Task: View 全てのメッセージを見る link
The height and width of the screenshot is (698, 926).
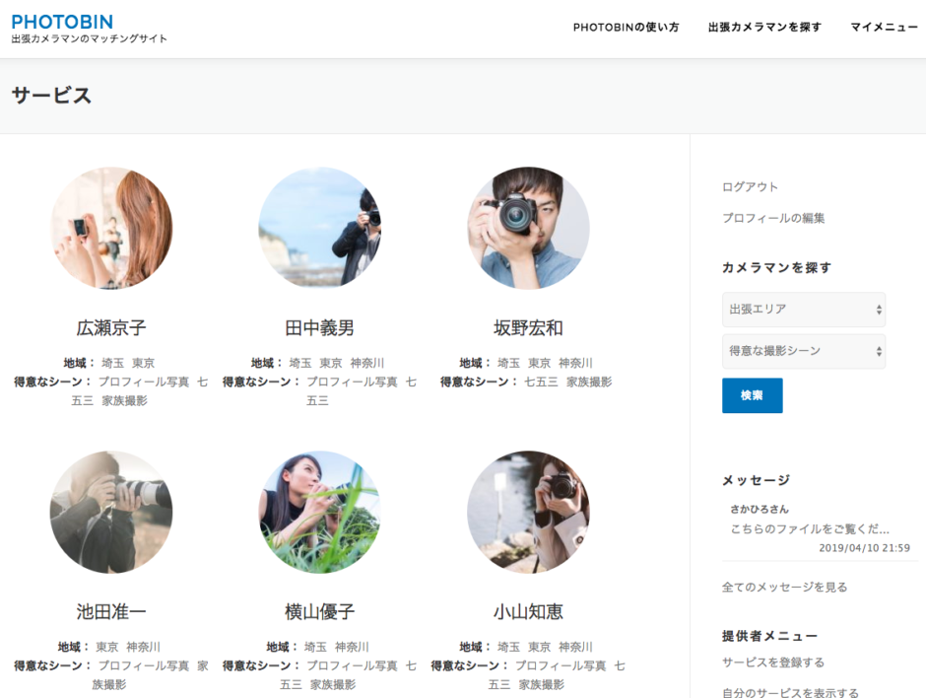Action: tap(784, 588)
